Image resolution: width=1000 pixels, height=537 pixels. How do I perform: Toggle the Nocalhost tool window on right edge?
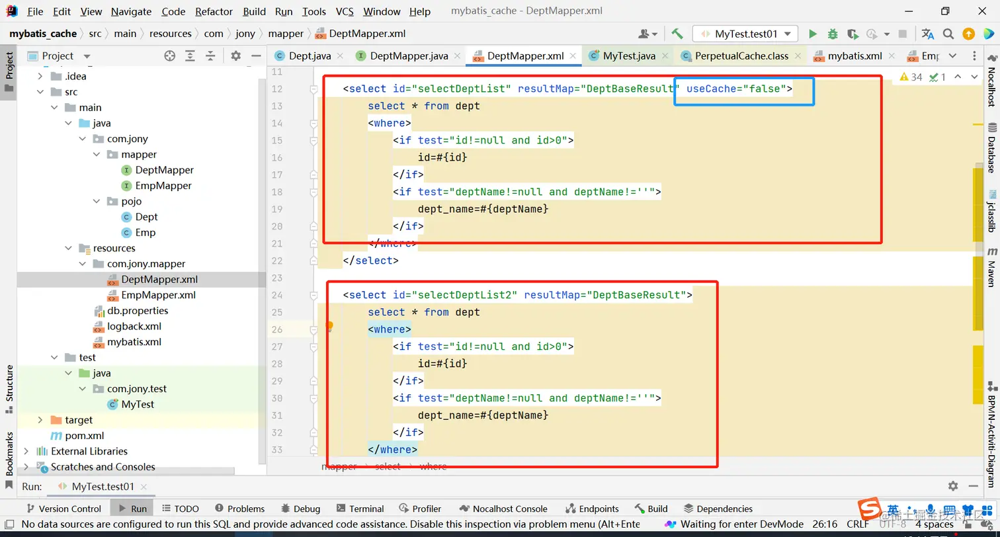(x=991, y=81)
